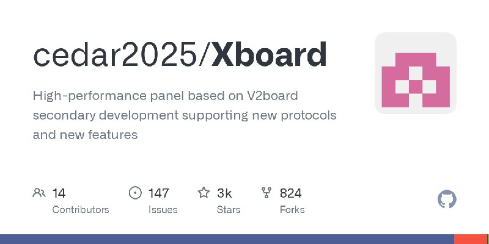Open the Contributors label
The image size is (489, 244).
coord(81,210)
